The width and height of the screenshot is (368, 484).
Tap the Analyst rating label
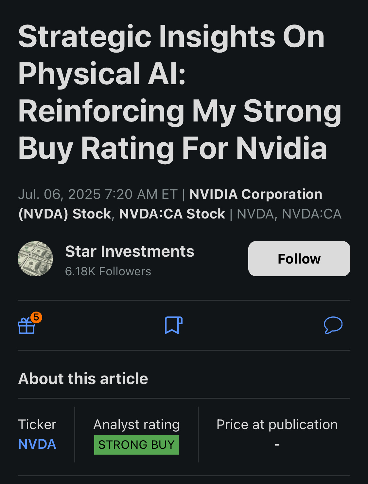pyautogui.click(x=136, y=425)
